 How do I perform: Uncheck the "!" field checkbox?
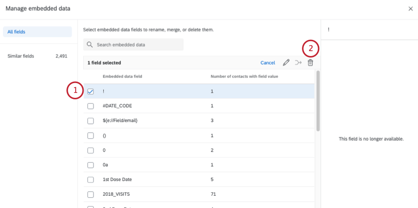point(90,91)
